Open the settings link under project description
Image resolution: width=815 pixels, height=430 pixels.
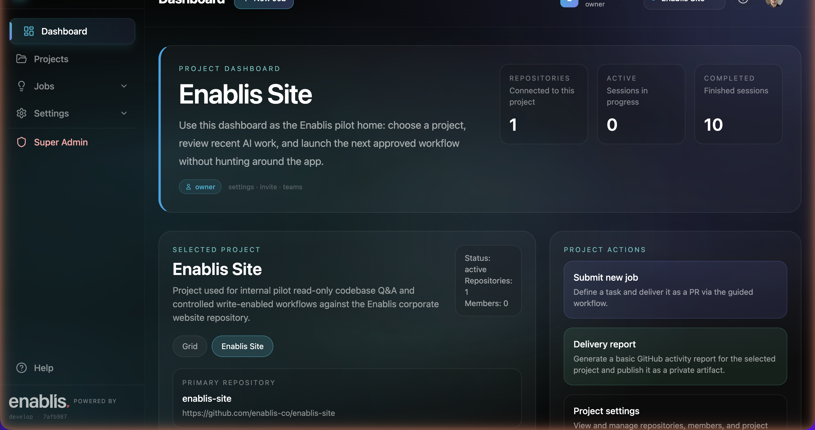241,187
